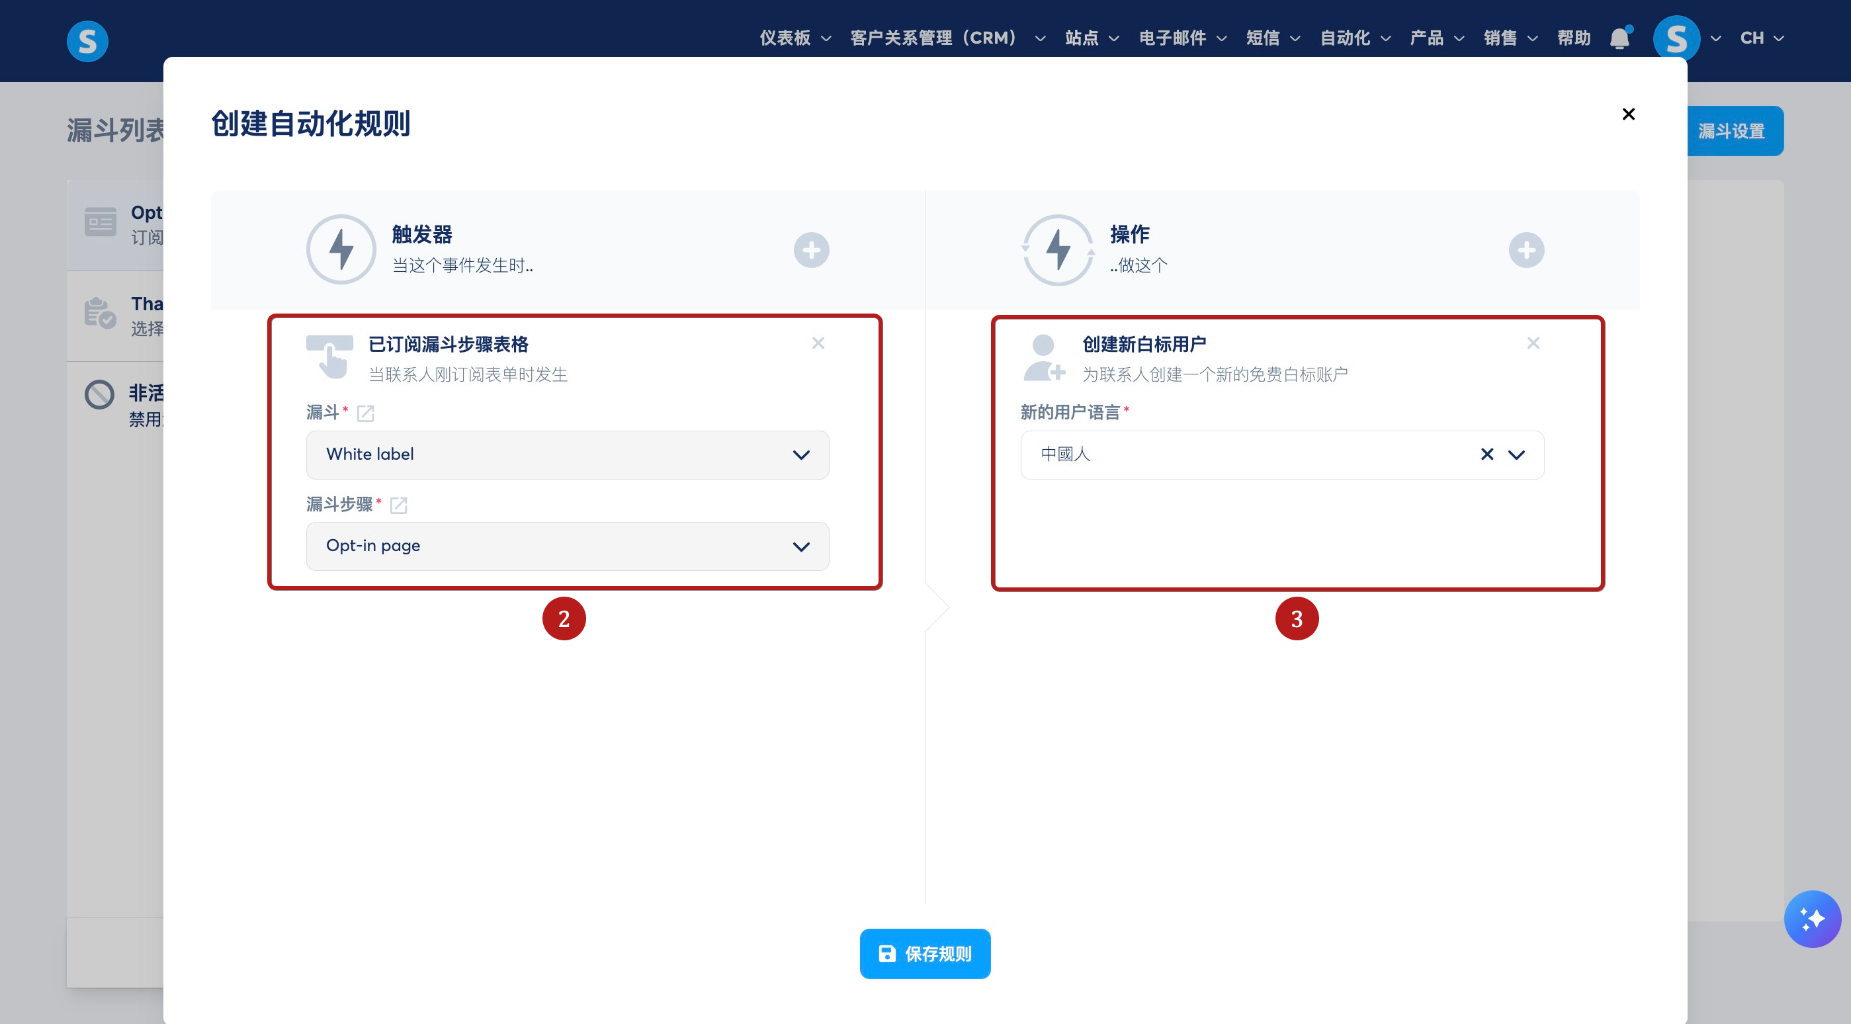Expand the White label funnel dropdown

pos(567,455)
